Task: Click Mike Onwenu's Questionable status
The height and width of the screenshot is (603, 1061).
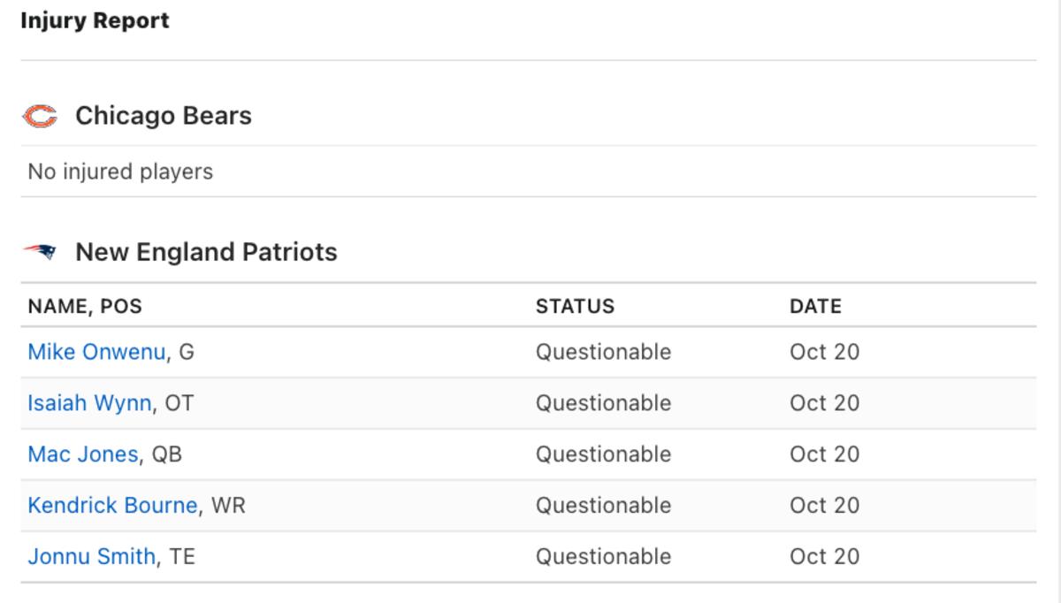Action: (603, 352)
